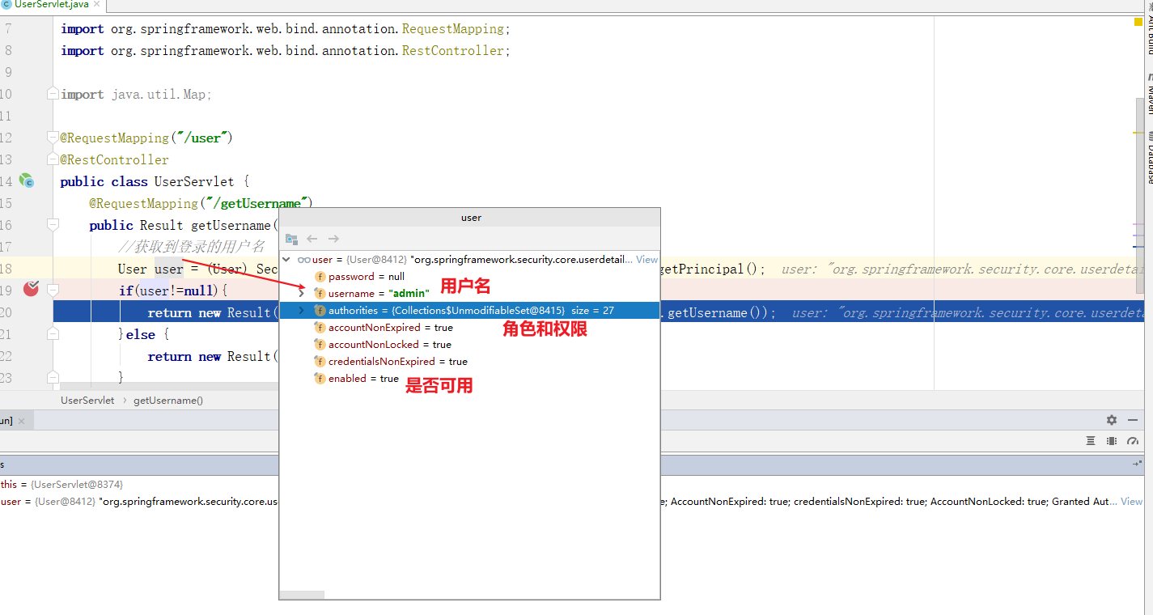The image size is (1153, 615).
Task: Click the run icon beside UserServlet class declaration
Action: [27, 181]
